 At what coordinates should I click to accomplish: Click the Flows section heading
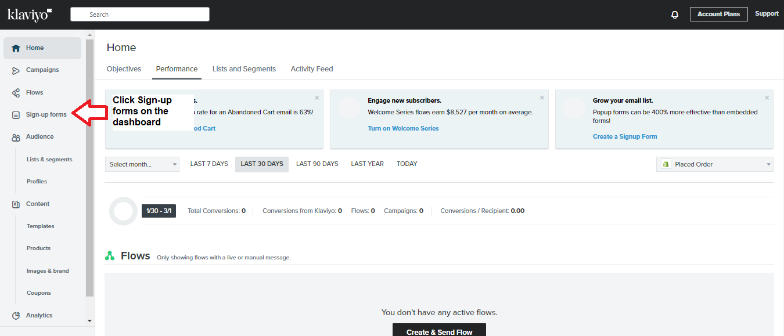coord(135,256)
